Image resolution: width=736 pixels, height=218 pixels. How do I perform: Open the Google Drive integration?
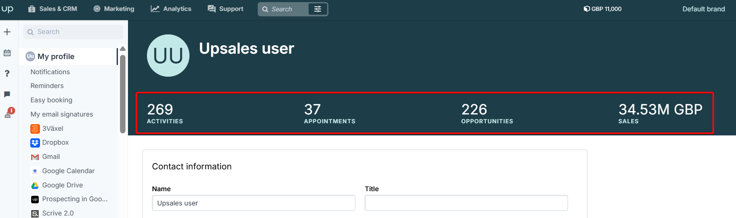pos(62,185)
